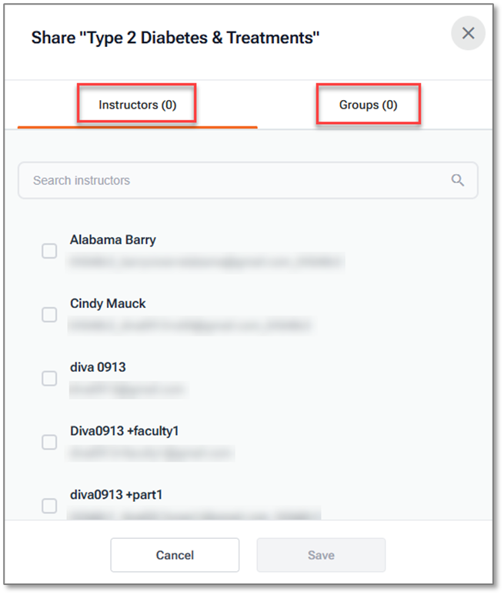Screen dimensions: 504x595
Task: Switch to the Instructors (0) tab
Action: [137, 105]
